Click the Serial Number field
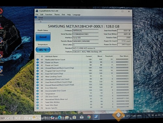The width and height of the screenshot is (163, 123). coord(85,34)
